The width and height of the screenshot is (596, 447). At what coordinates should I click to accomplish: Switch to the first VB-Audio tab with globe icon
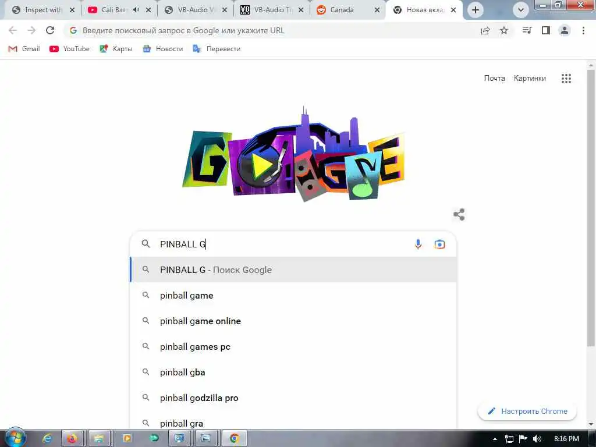tap(196, 10)
